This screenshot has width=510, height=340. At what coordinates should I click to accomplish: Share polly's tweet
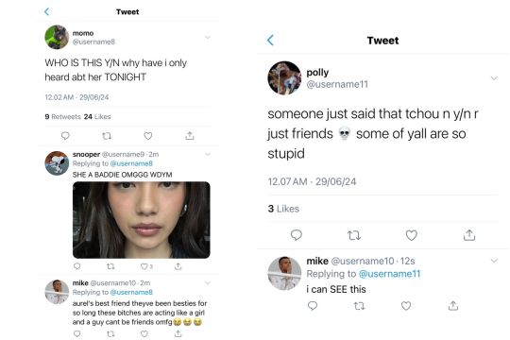(469, 235)
